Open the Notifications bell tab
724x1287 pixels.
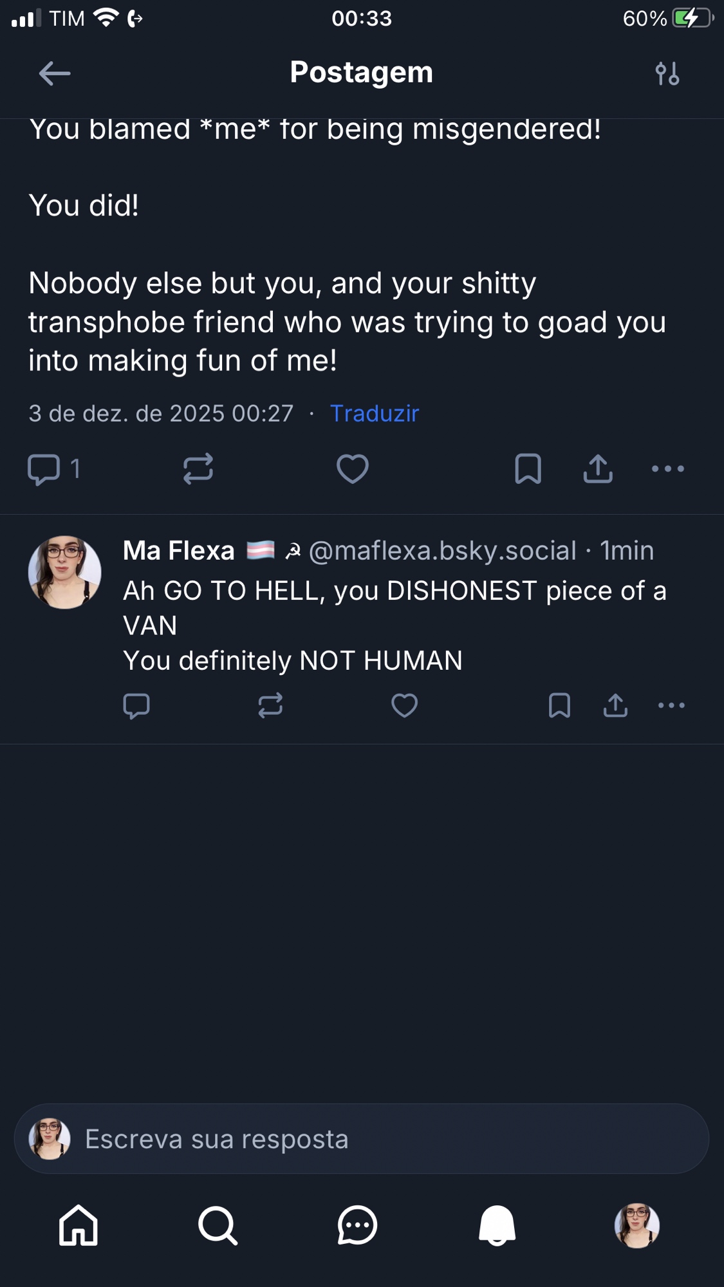tap(497, 1225)
